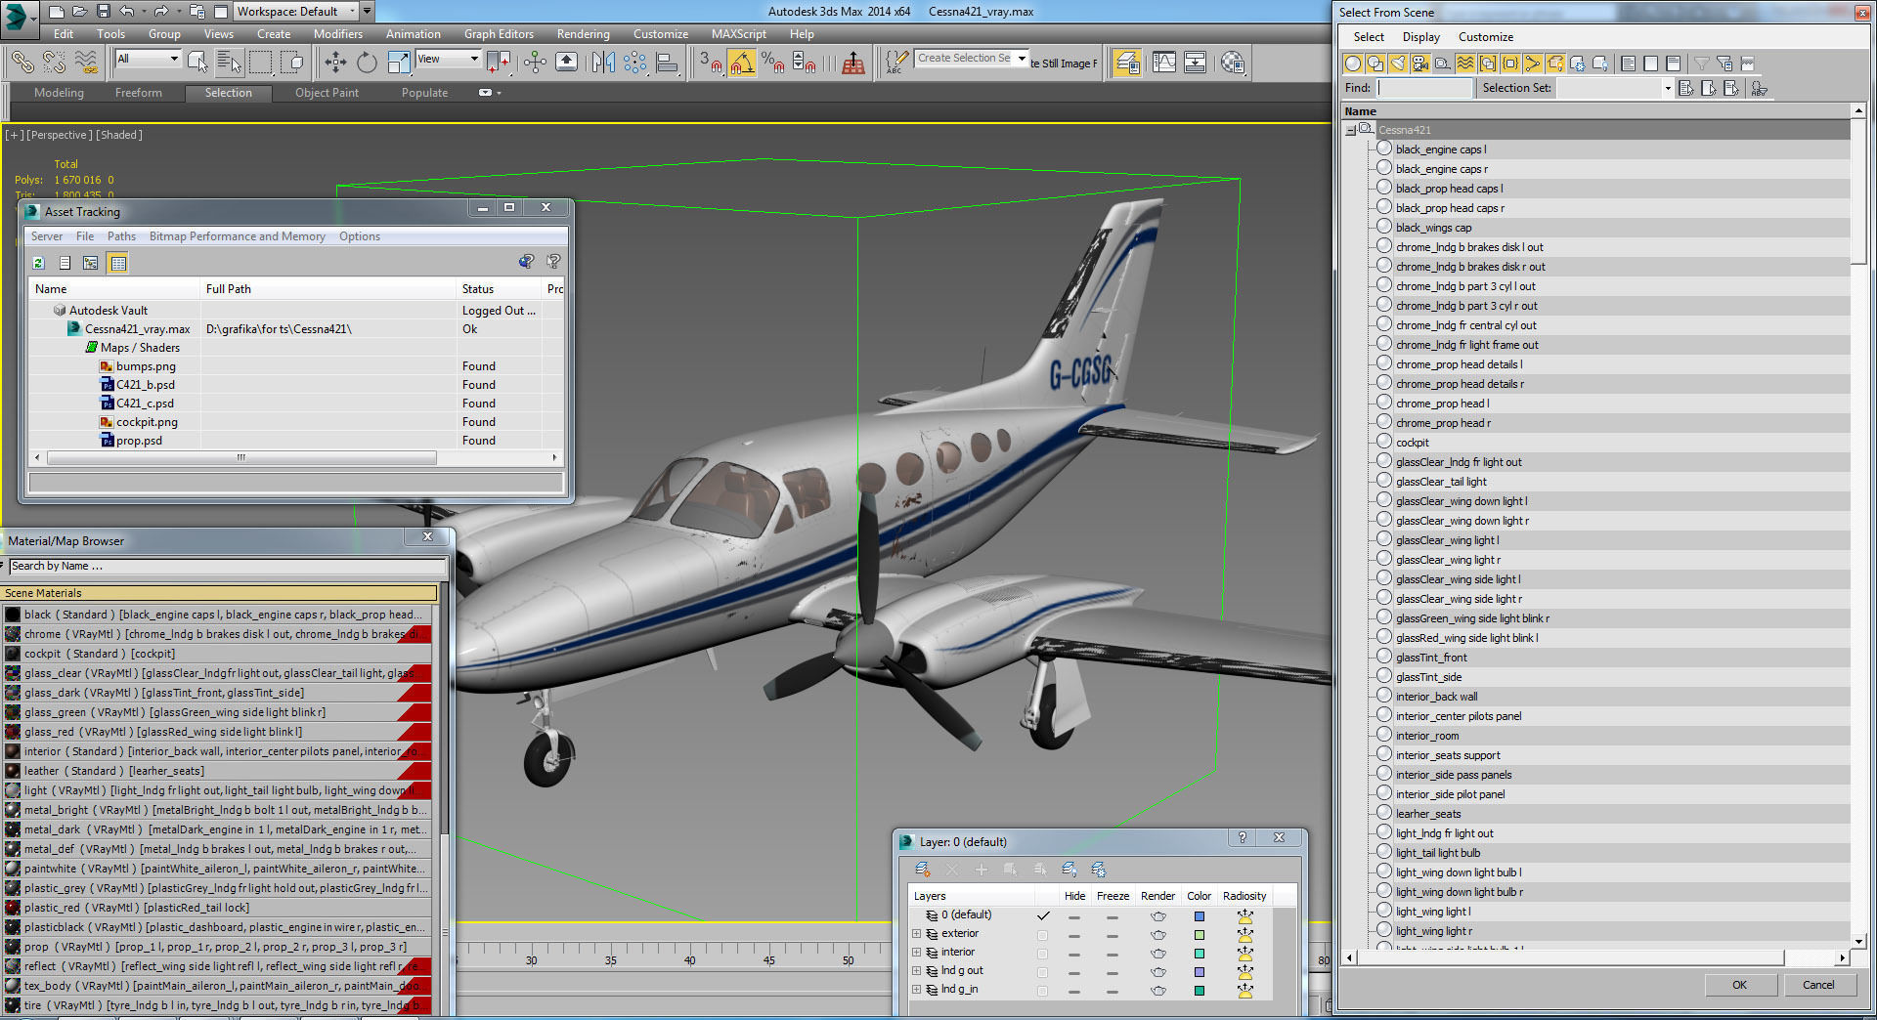Viewport: 1877px width, 1020px height.
Task: Toggle Render teapot for lnd g_in layer
Action: point(1158,991)
